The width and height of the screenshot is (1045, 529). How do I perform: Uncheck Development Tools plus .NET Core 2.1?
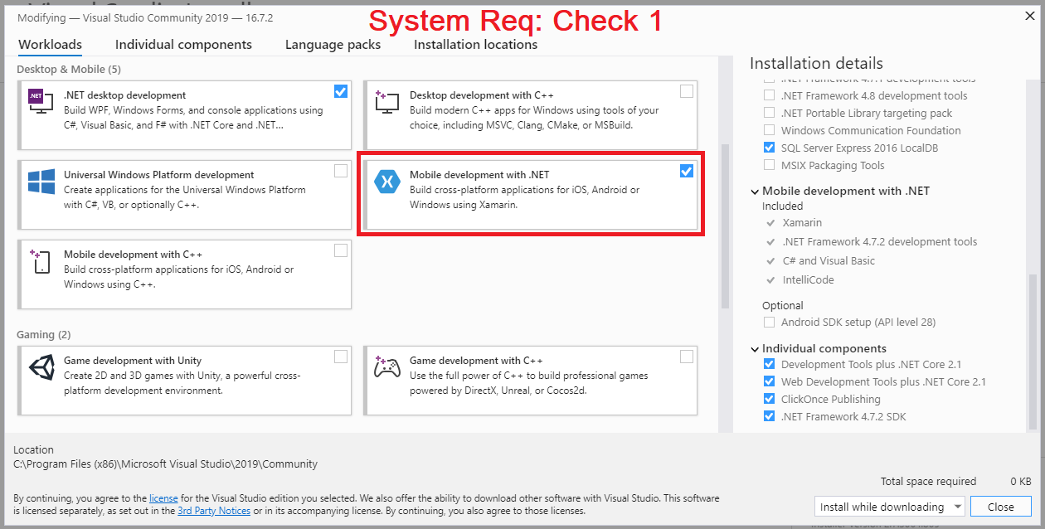[x=769, y=364]
